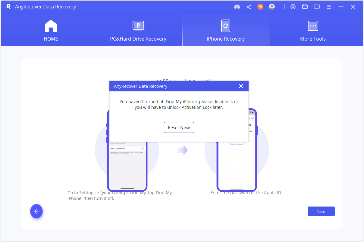Open the More Tools tab
The image size is (364, 242).
pos(313,31)
